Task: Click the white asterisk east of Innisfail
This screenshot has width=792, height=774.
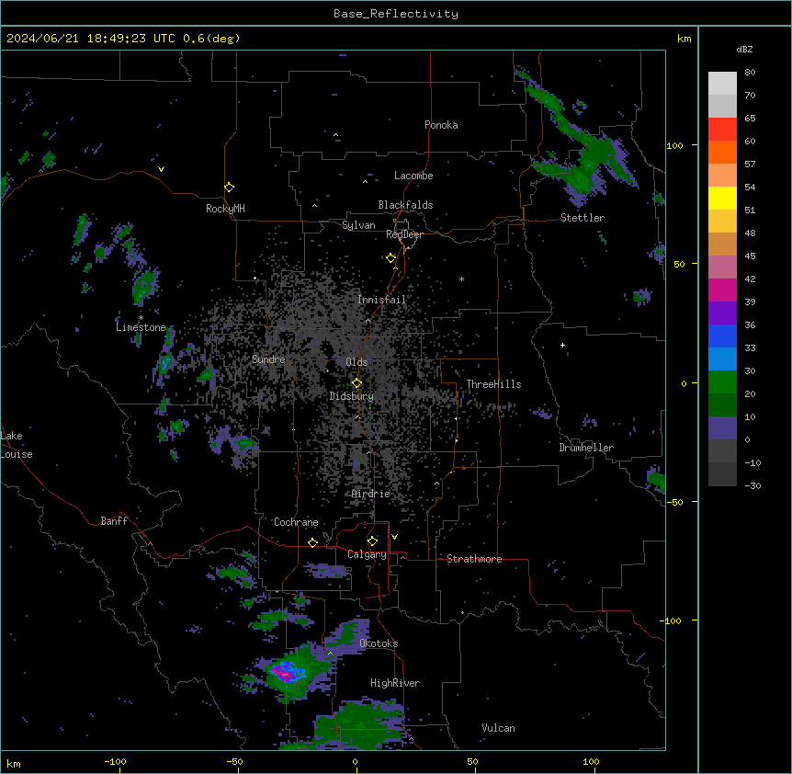Action: click(x=461, y=279)
